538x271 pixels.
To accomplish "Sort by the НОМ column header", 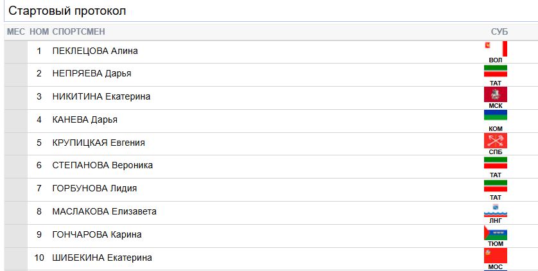I will [39, 31].
